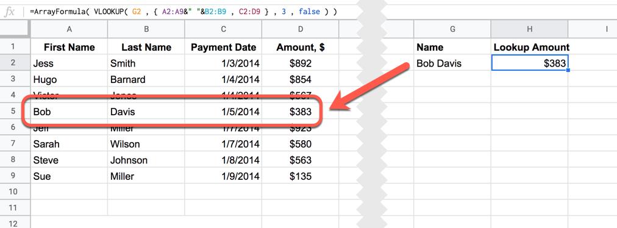This screenshot has width=617, height=228.
Task: Click cell containing Bob in column A
Action: pos(69,112)
